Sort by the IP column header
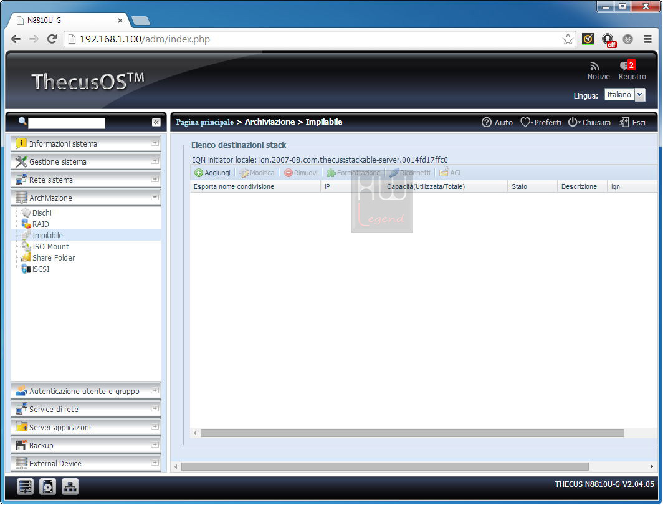This screenshot has height=505, width=663. pos(352,186)
